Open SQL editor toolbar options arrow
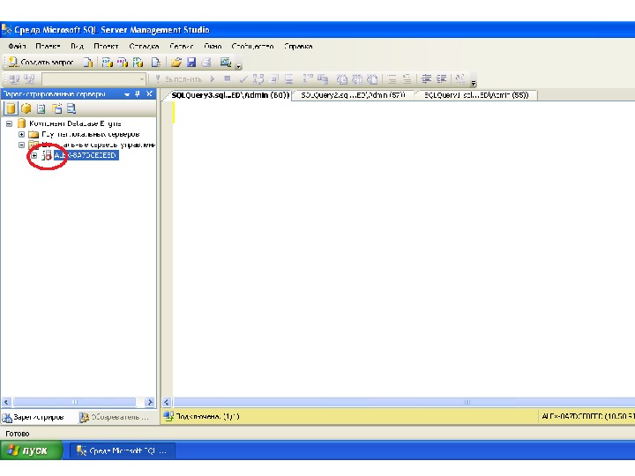Viewport: 635px width, 476px height. (474, 83)
